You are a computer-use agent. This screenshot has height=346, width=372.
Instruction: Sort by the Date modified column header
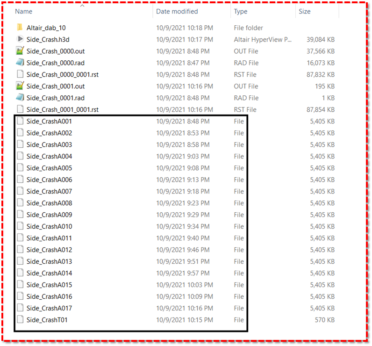coord(177,11)
